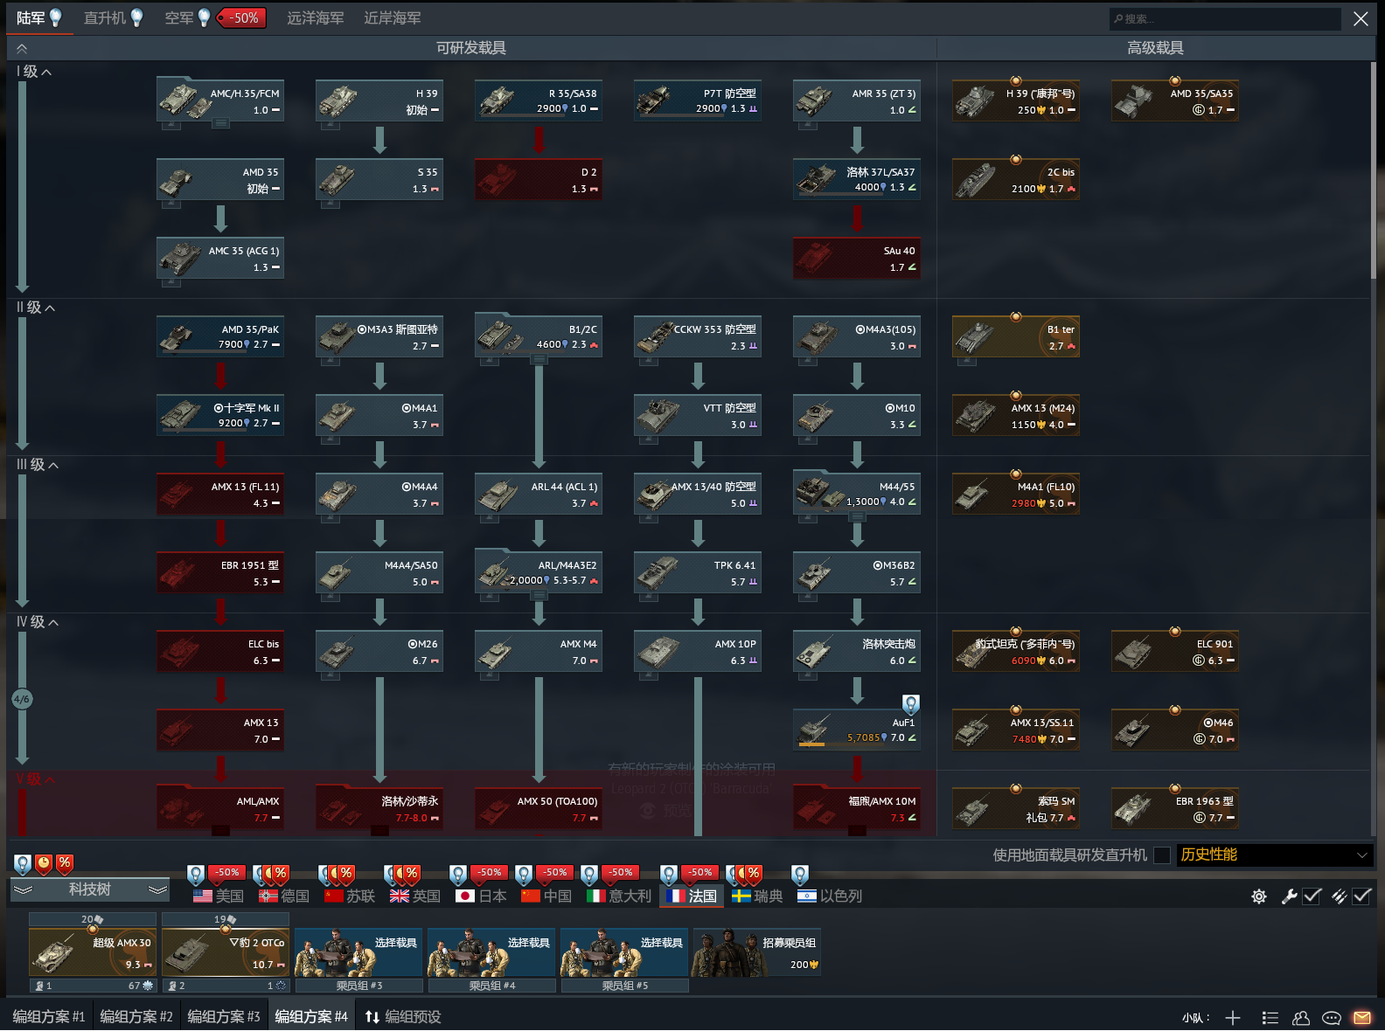Open the 编组预设 tab

click(403, 1017)
